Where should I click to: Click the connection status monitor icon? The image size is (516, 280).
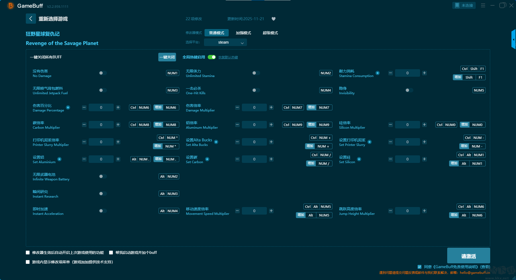point(457,5)
